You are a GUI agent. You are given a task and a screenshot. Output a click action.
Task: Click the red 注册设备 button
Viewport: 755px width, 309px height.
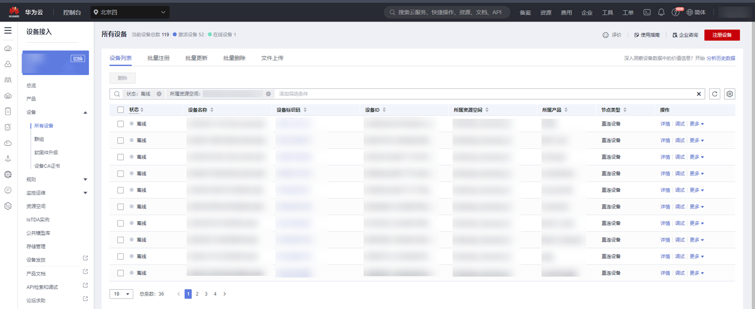pos(722,35)
